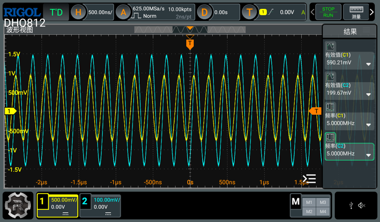Image resolution: width=380 pixels, height=222 pixels.
Task: Open the 625.00MSa/s sample rate readout
Action: point(149,9)
